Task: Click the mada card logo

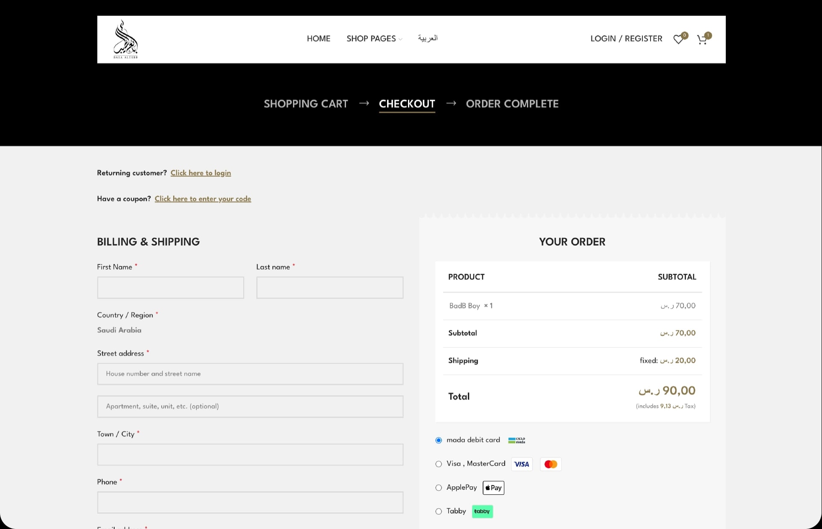Action: [517, 441]
